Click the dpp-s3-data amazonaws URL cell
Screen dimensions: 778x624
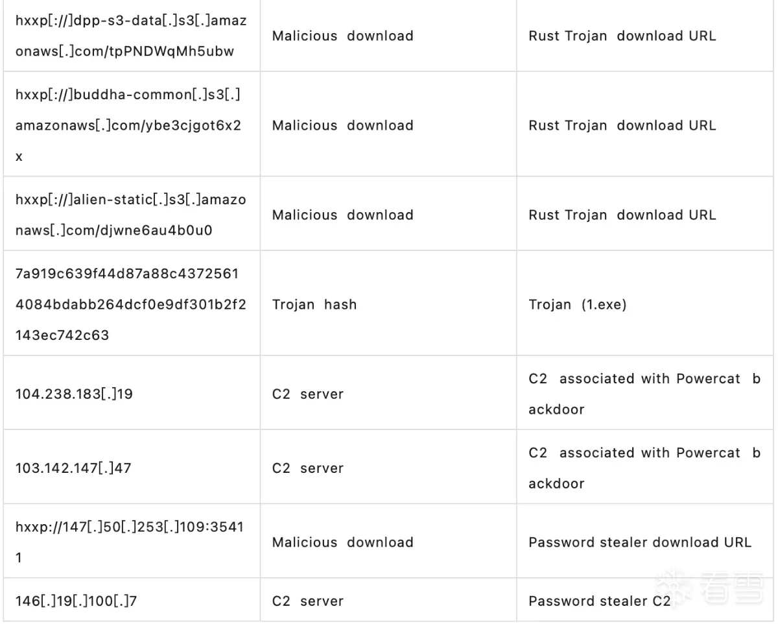tap(131, 36)
